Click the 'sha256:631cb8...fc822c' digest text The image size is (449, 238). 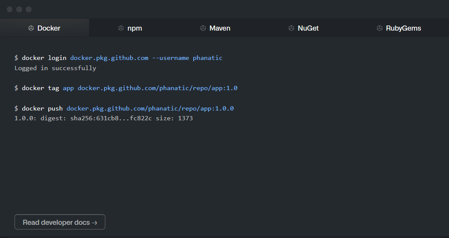tap(111, 118)
